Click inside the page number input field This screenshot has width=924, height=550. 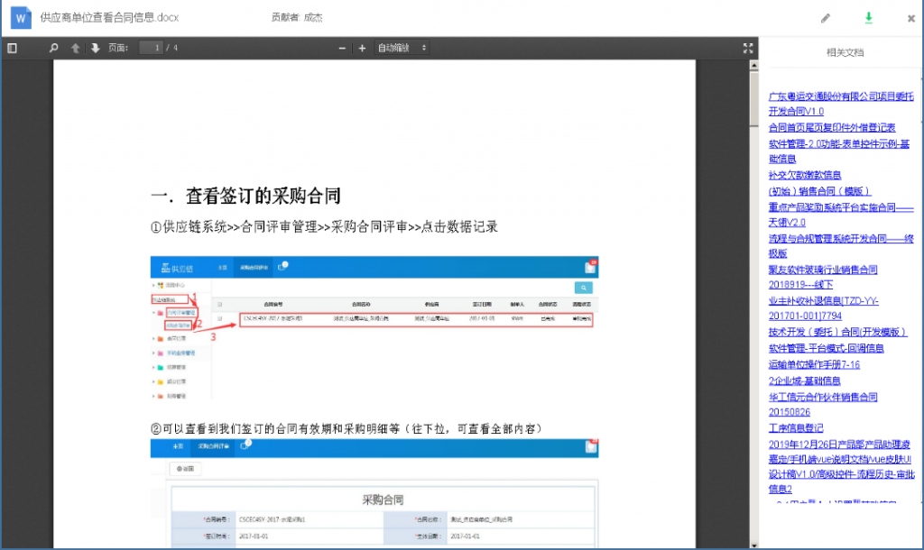pyautogui.click(x=151, y=48)
